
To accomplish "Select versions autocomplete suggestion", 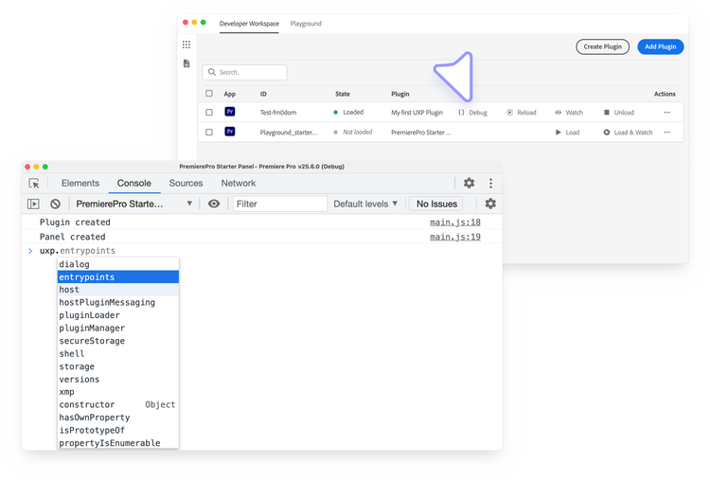I will [118, 379].
